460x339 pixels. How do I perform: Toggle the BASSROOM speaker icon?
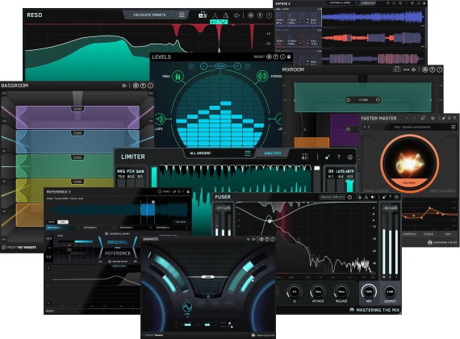point(124,86)
